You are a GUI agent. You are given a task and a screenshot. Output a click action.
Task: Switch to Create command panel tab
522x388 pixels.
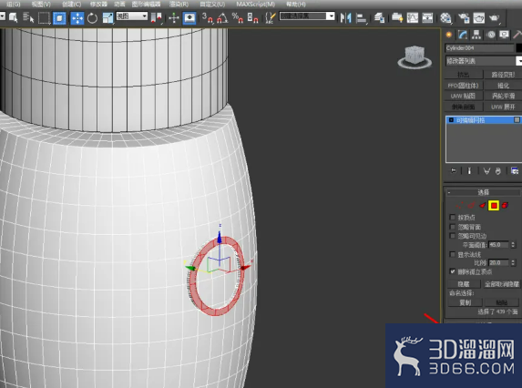(x=449, y=35)
